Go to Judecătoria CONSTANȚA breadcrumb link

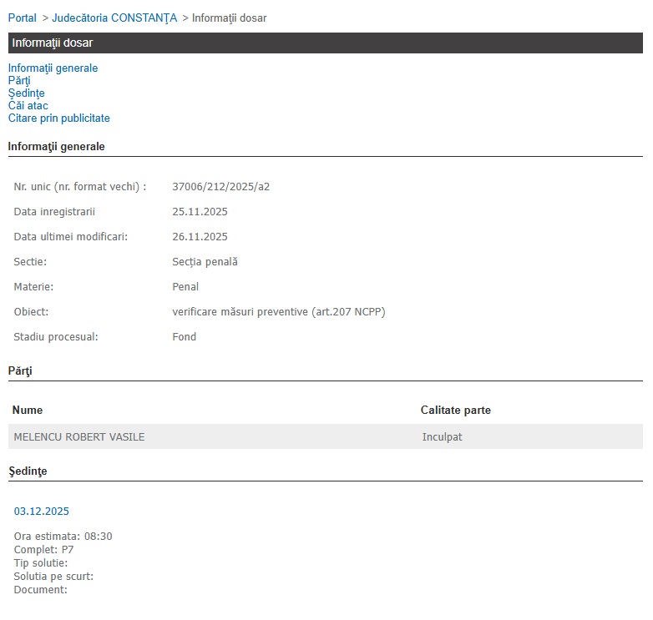tap(114, 18)
